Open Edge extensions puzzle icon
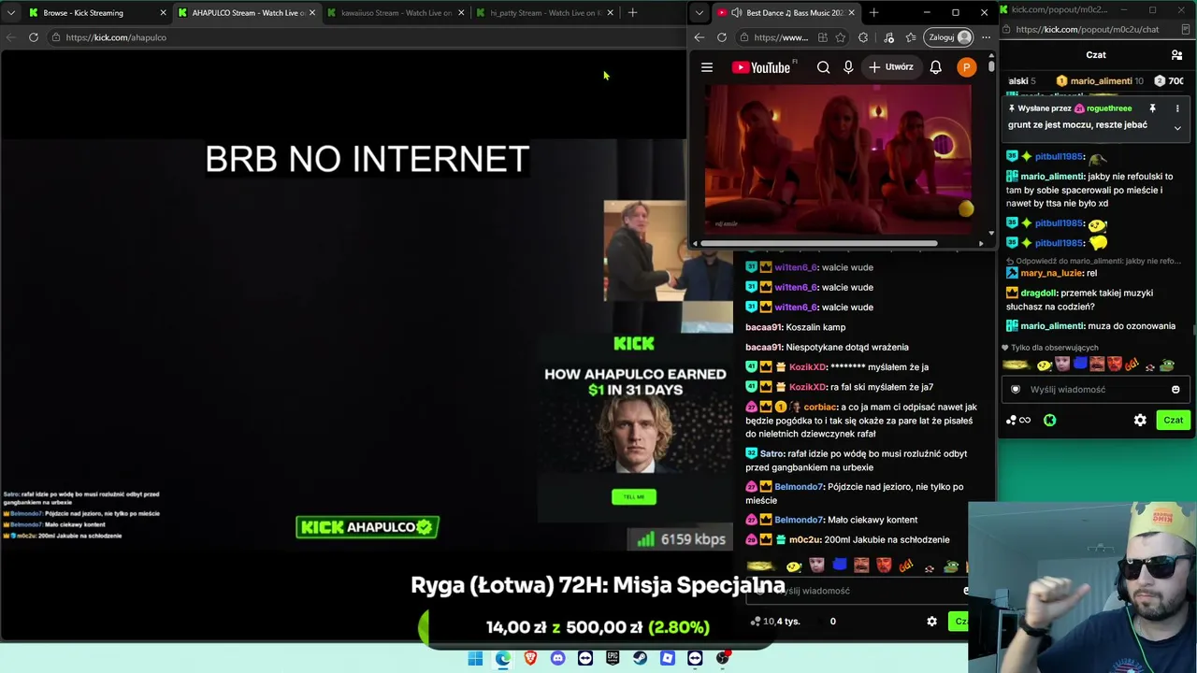 coord(863,37)
